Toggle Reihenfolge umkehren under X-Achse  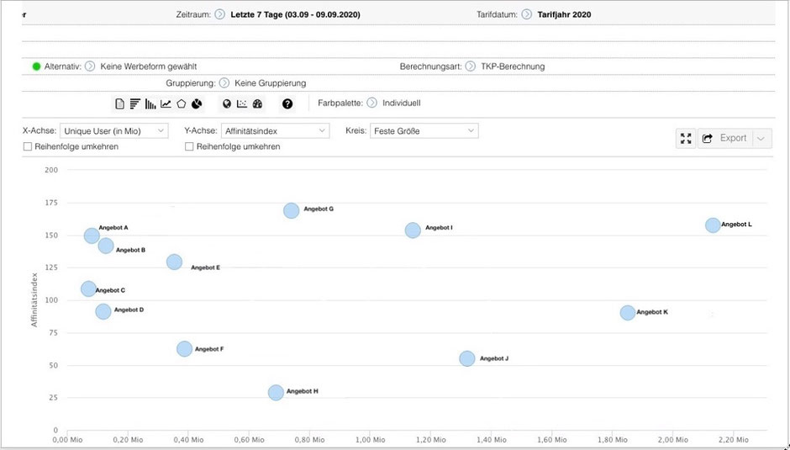28,146
